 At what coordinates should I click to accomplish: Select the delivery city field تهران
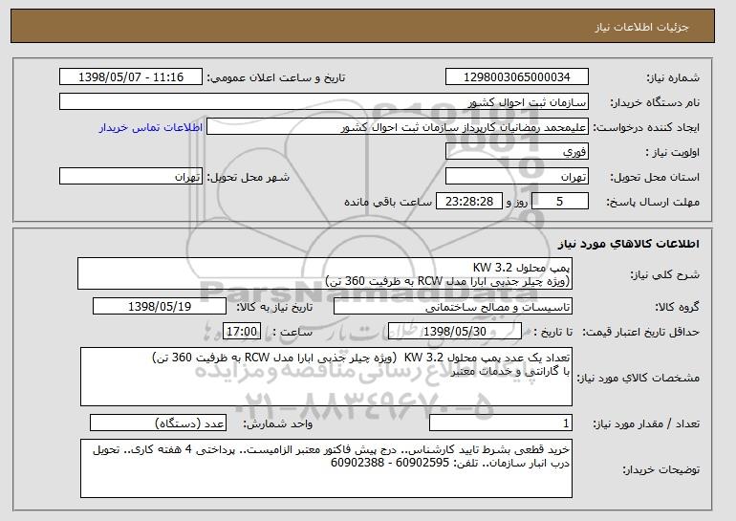pos(131,177)
